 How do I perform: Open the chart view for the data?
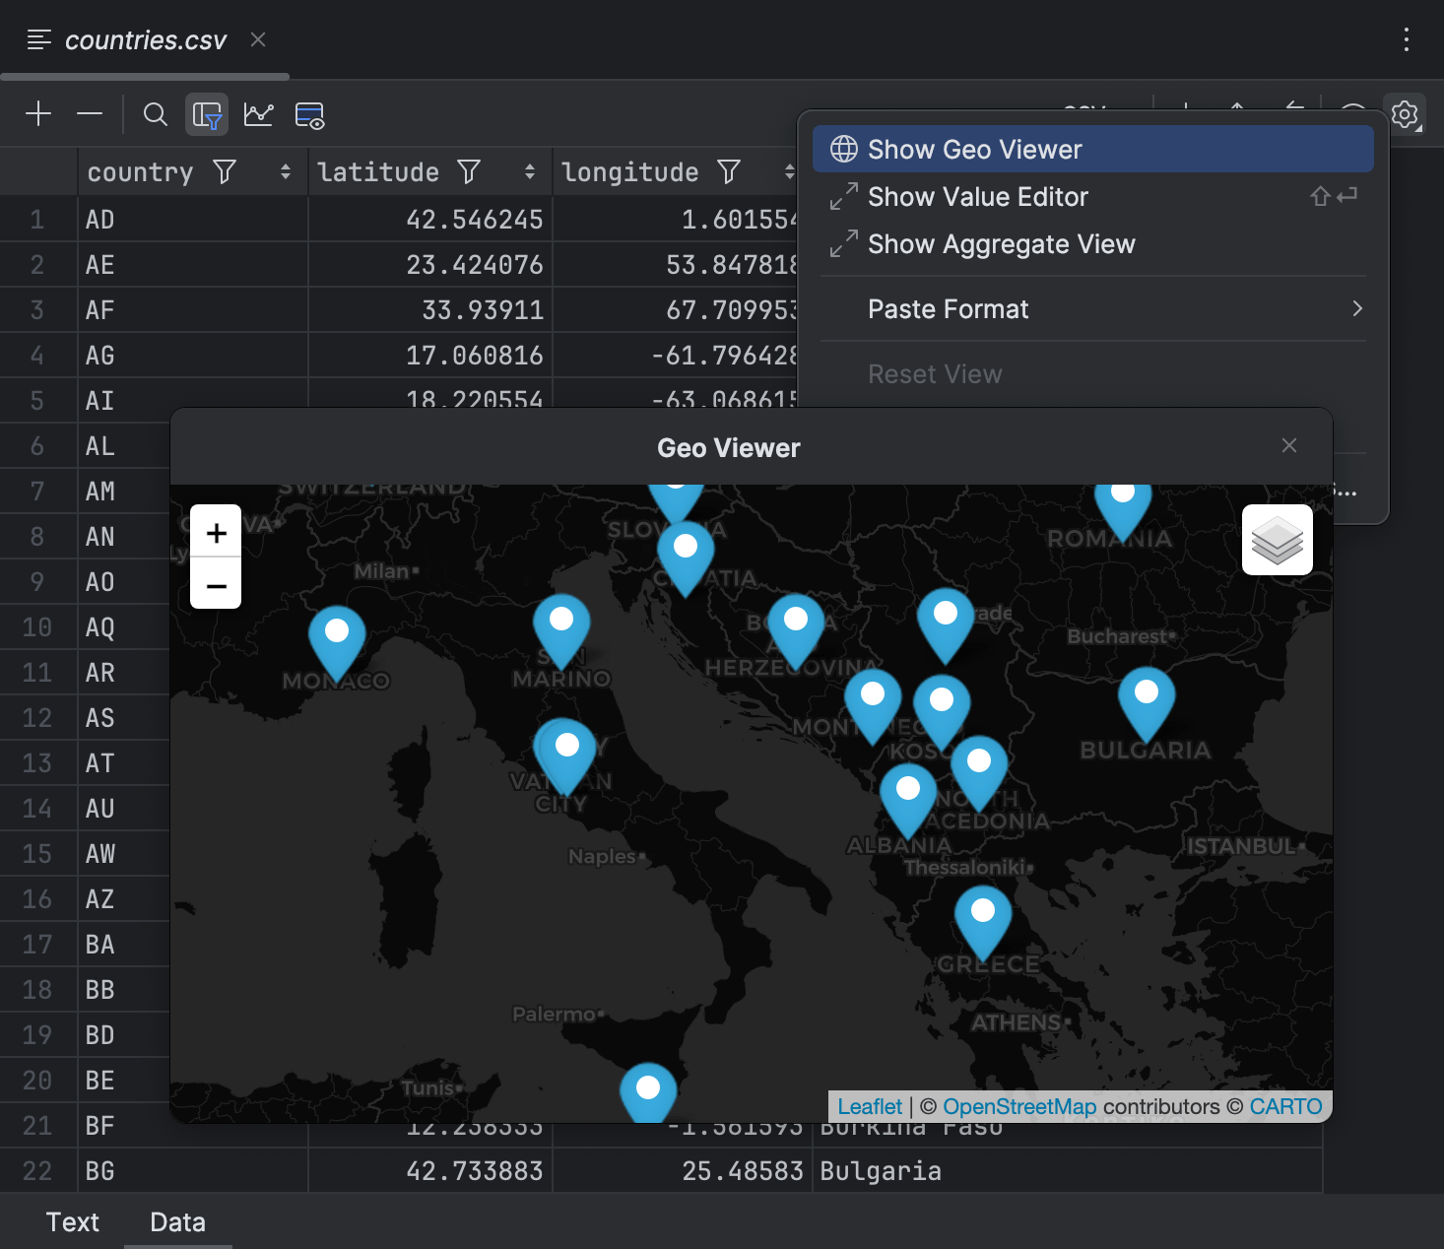coord(257,114)
